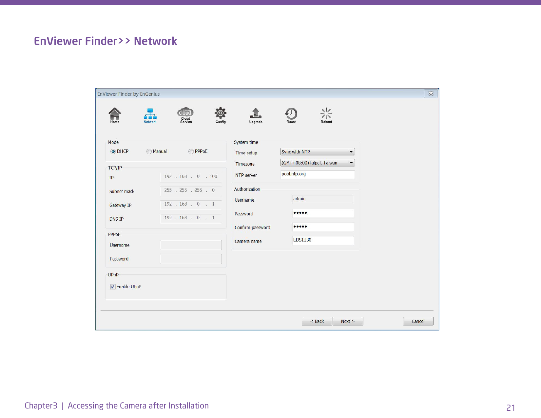Click the PPPoE Password field
Screen dimensions: 541x418
(191, 259)
